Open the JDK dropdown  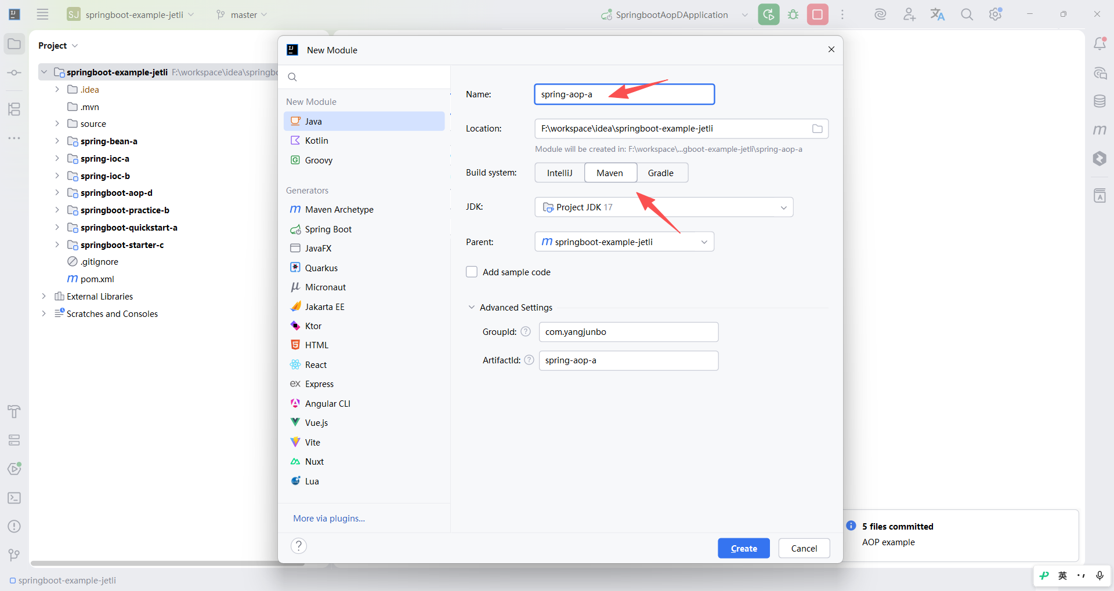click(664, 207)
